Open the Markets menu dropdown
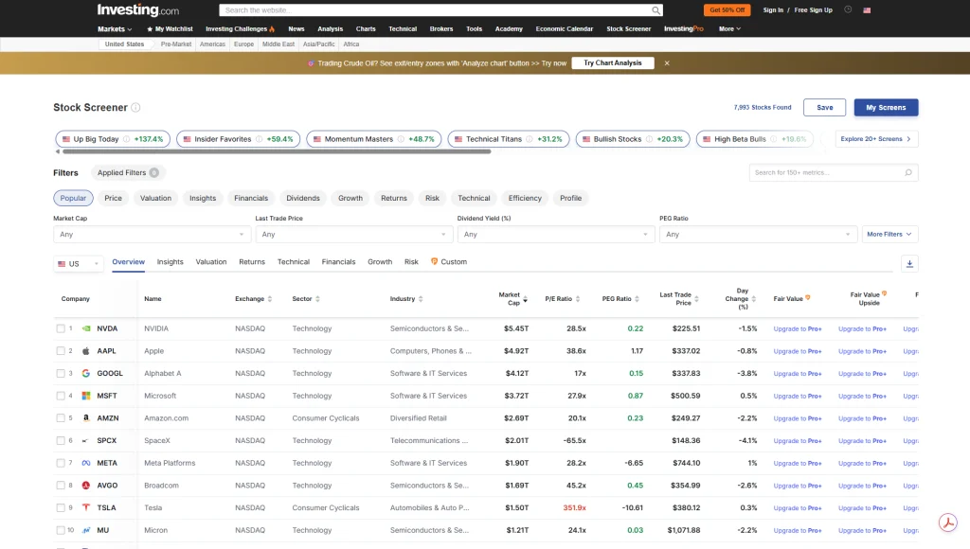 click(115, 29)
